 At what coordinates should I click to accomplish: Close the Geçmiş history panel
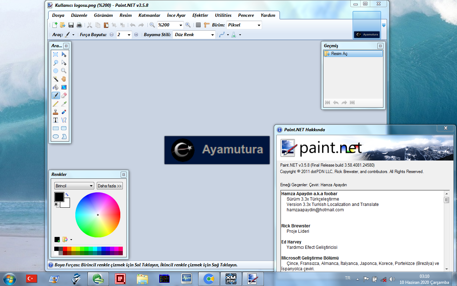[x=380, y=46]
